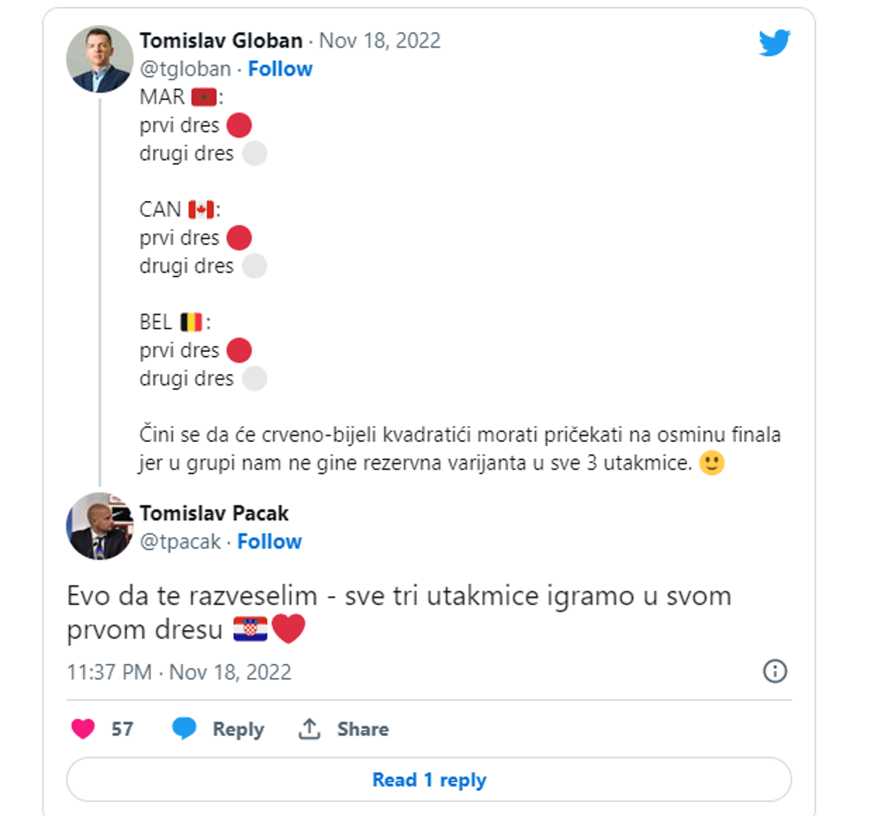Click Tomislav Pacak's profile avatar
This screenshot has width=885, height=816.
pyautogui.click(x=100, y=526)
